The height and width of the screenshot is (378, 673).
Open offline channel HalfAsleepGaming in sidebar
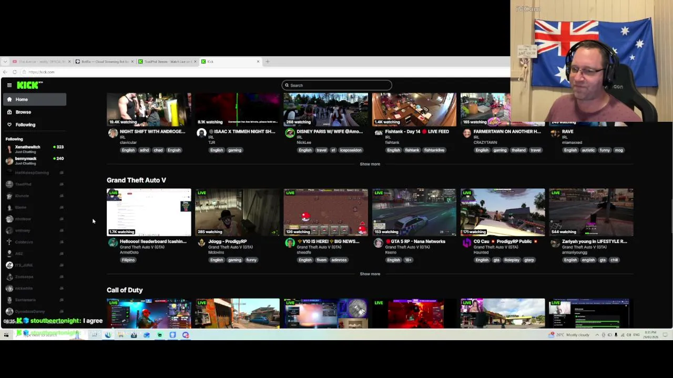(x=35, y=172)
